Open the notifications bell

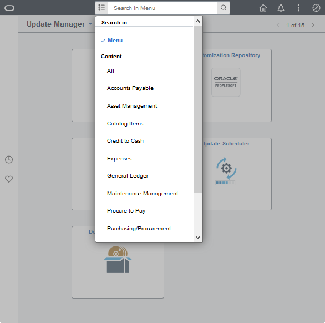coord(281,8)
